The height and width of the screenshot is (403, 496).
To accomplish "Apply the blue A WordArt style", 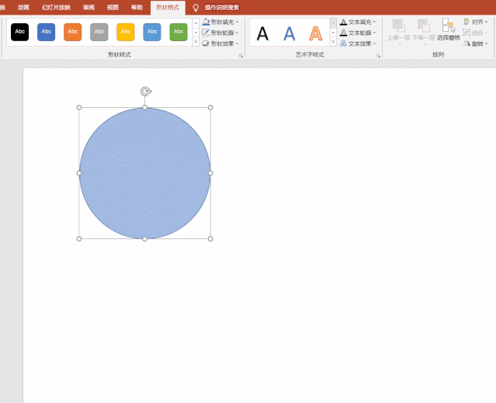I will (x=290, y=33).
